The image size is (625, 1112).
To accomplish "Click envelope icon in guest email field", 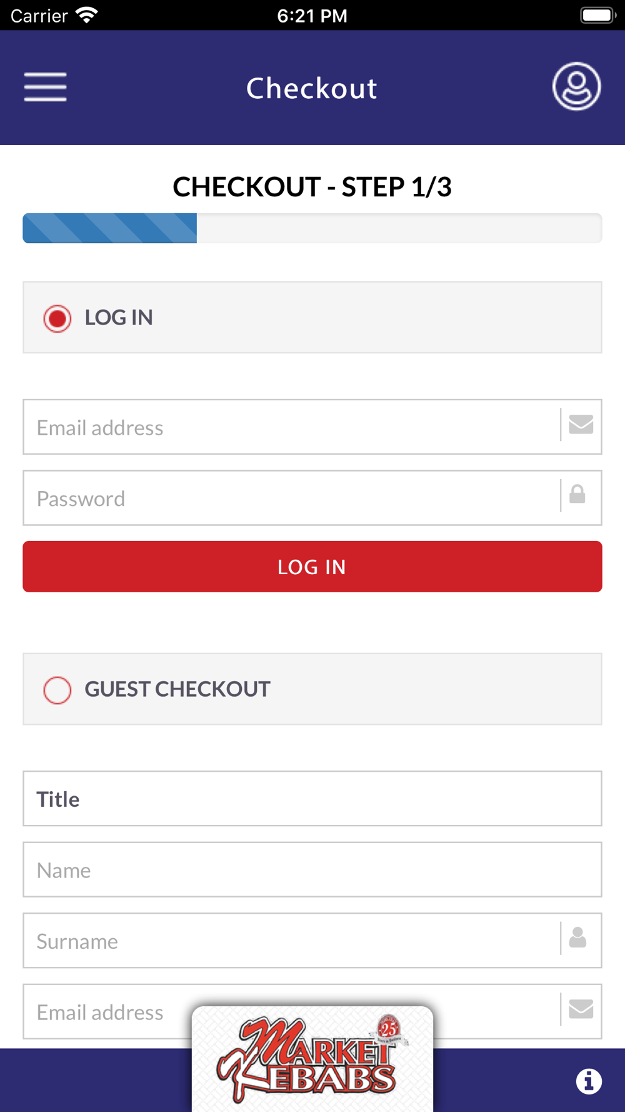I will coord(581,1009).
